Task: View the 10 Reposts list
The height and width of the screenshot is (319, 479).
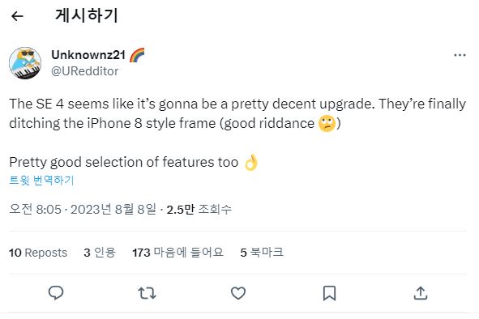Action: 38,253
